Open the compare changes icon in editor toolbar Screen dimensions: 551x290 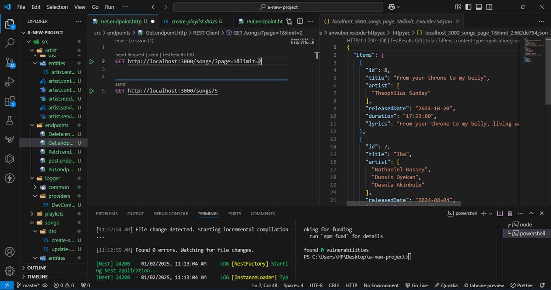tap(289, 21)
